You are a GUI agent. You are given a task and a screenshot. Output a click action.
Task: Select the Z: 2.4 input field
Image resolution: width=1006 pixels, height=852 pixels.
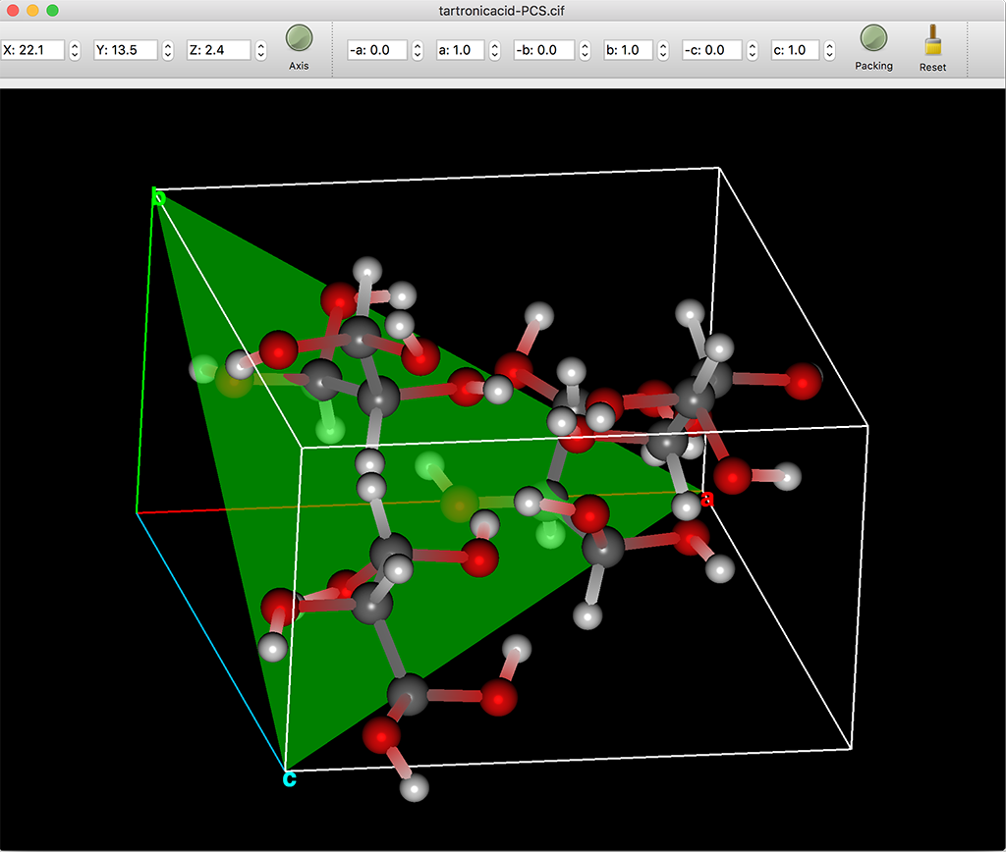[x=219, y=50]
